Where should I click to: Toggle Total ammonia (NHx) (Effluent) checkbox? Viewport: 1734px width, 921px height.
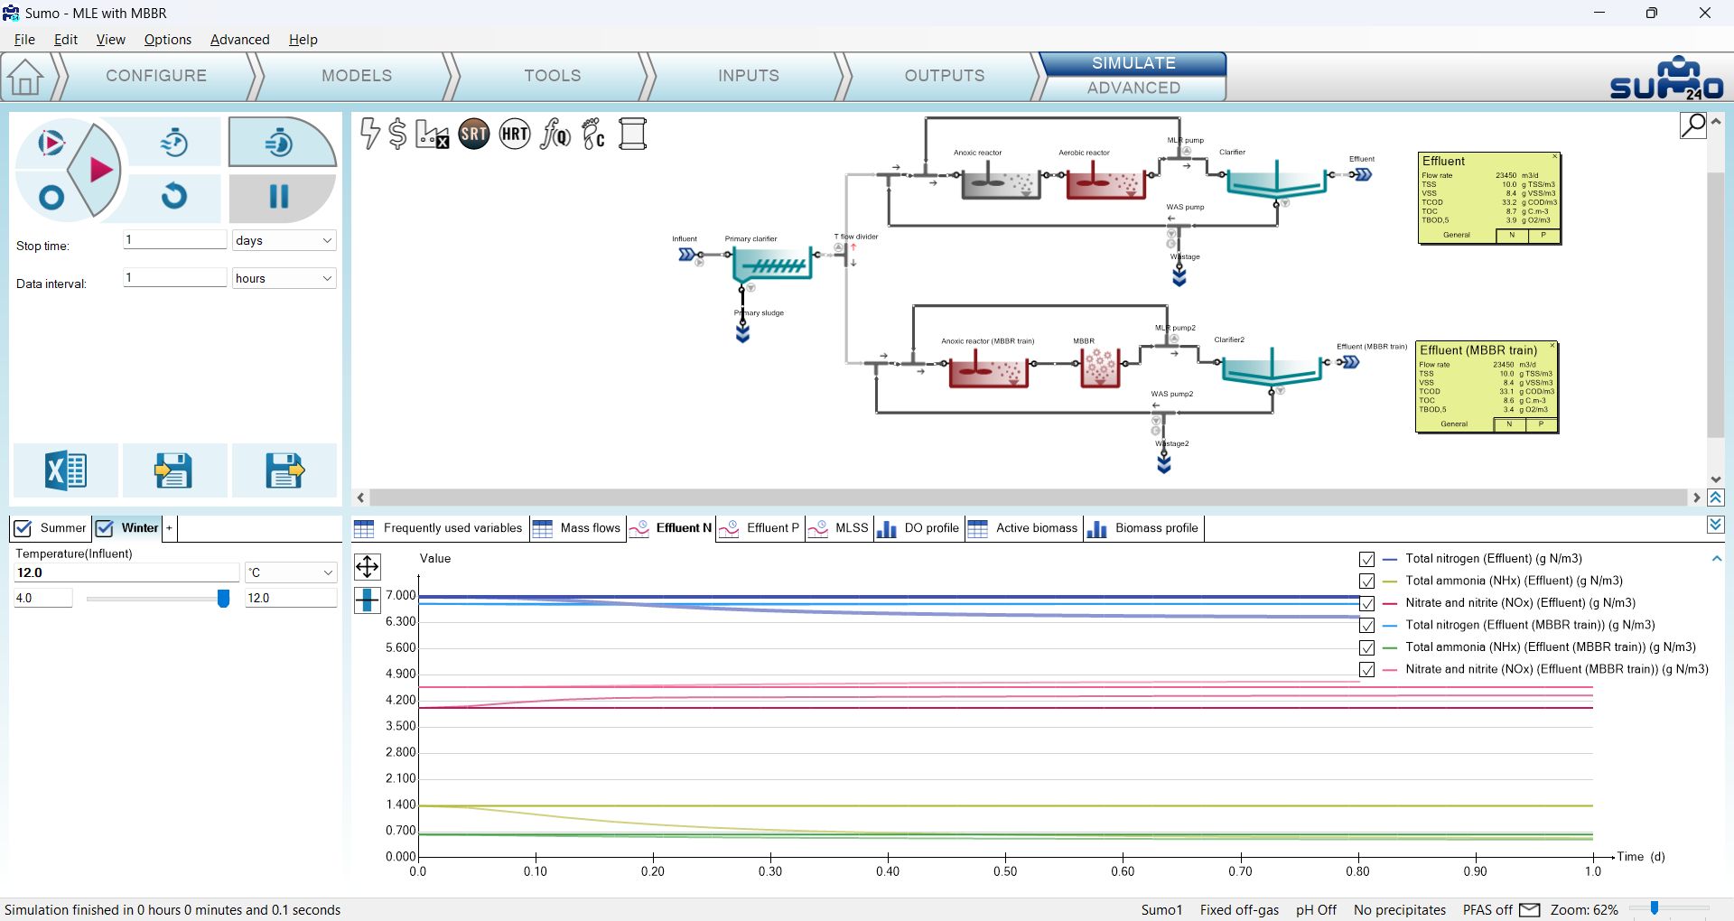point(1366,581)
